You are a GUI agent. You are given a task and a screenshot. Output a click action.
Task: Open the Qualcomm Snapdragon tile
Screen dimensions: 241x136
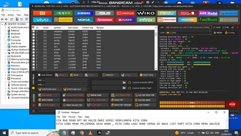click(x=188, y=13)
